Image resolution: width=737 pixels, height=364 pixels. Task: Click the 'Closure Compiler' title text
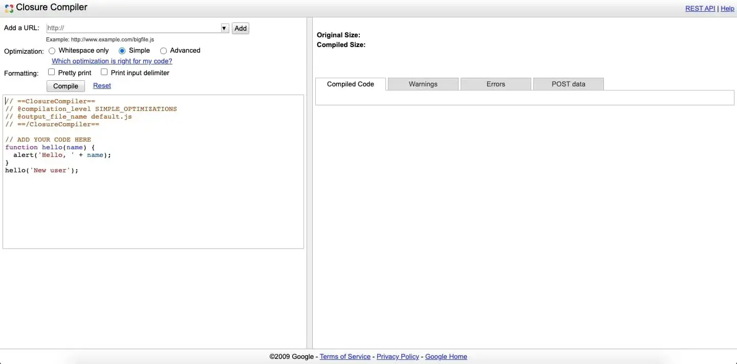52,8
